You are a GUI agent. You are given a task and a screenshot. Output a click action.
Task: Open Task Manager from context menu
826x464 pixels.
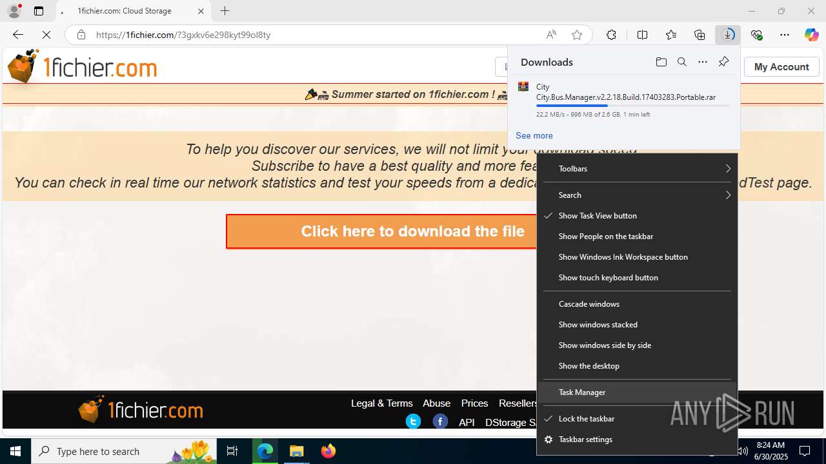637,392
